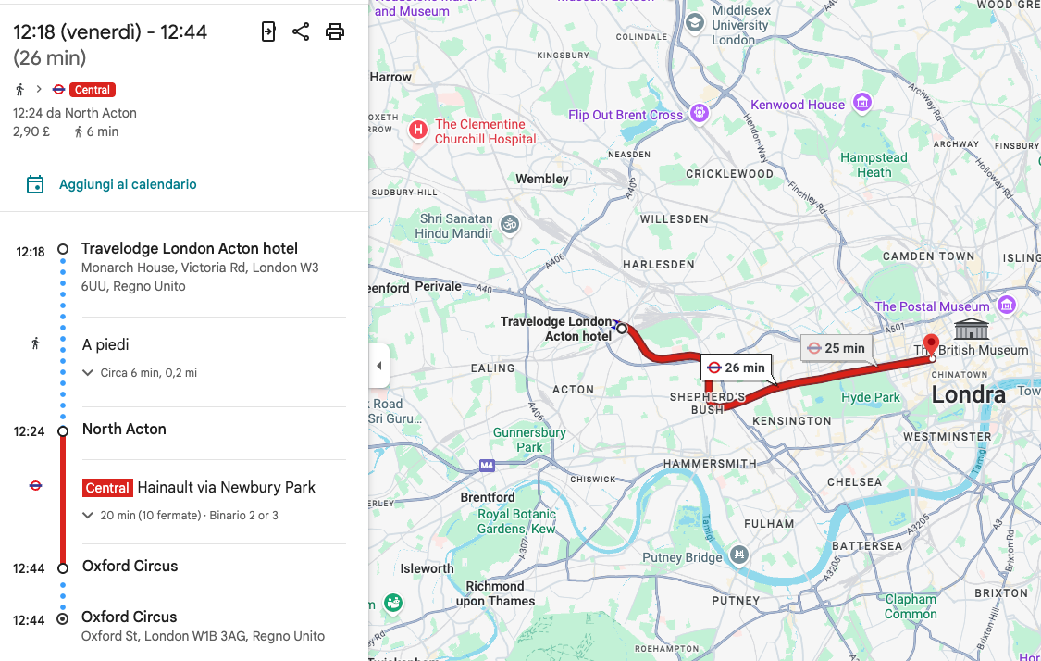Click the red Central line badge at top

pyautogui.click(x=93, y=90)
